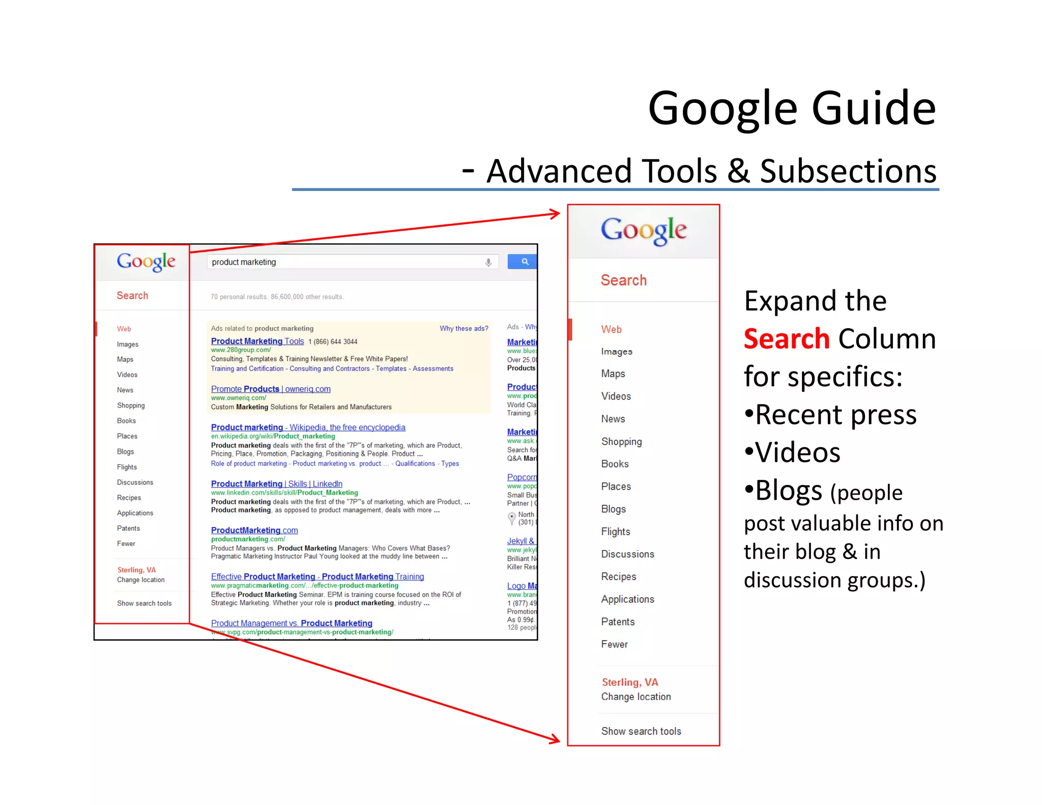The height and width of the screenshot is (805, 1042).
Task: Open the 'Promote Products | owneriq.com' ad
Action: [271, 389]
